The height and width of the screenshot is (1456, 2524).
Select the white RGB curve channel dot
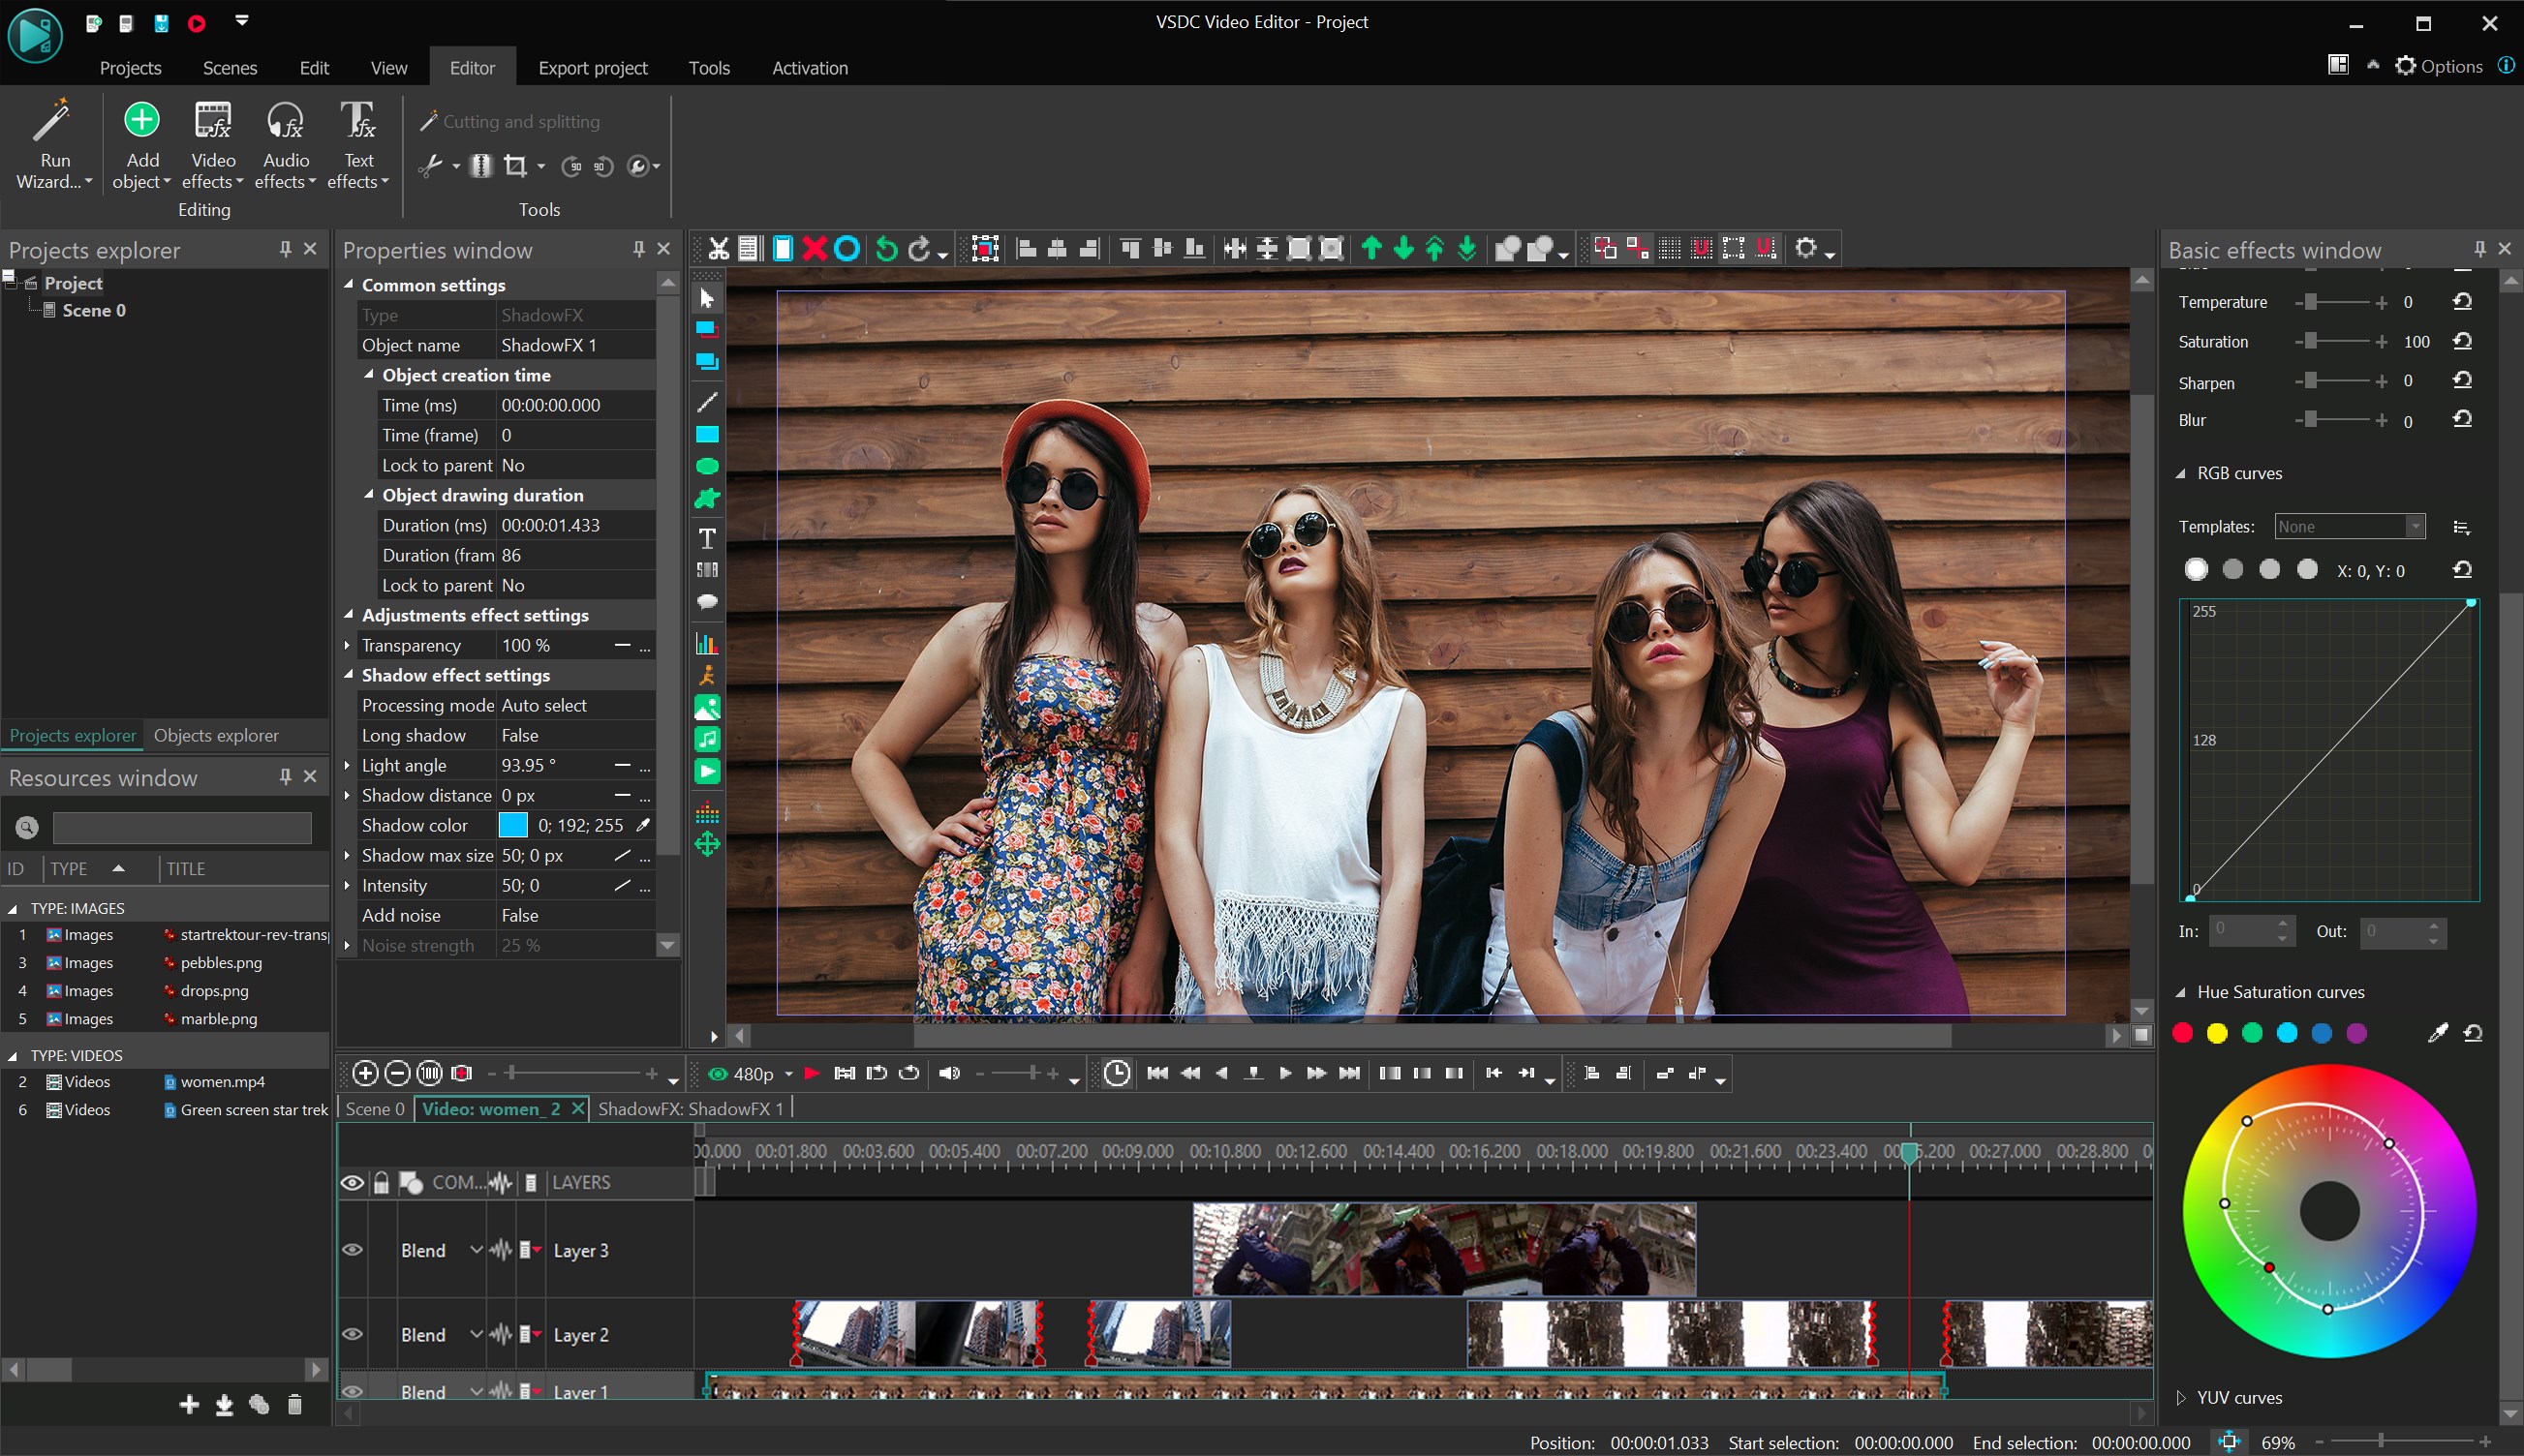click(2196, 570)
